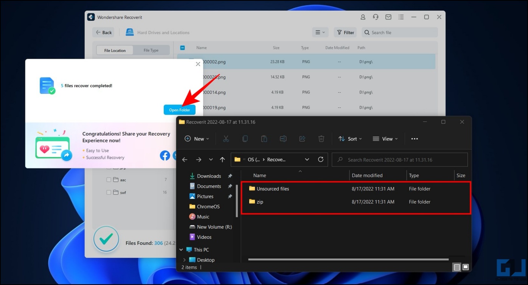The height and width of the screenshot is (285, 528).
Task: Sort Recoverit list by Date Modified column
Action: pyautogui.click(x=337, y=48)
